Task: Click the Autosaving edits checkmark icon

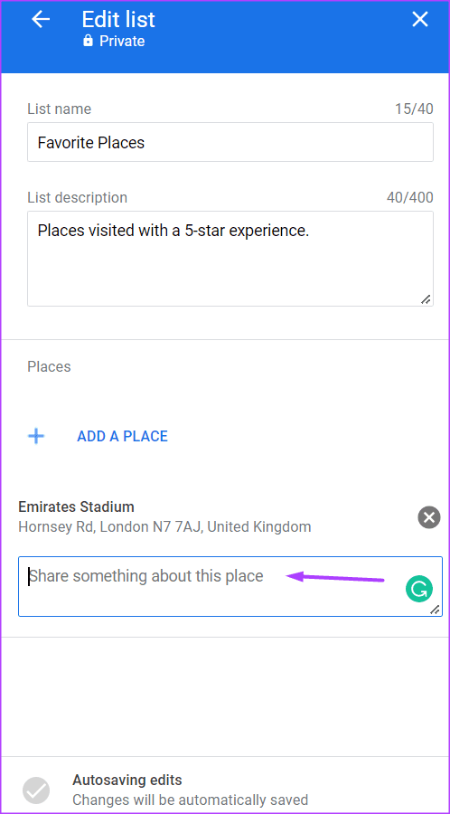Action: tap(36, 790)
